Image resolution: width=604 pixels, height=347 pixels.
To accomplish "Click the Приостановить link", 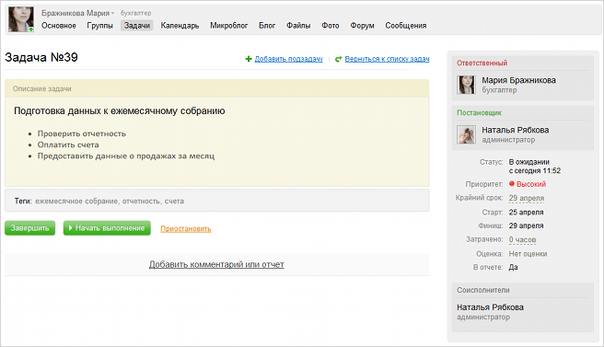I will pos(186,229).
